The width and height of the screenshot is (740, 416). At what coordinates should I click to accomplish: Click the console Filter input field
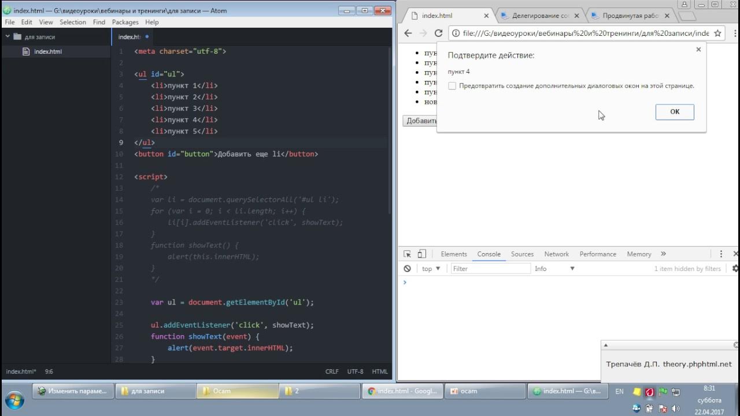(490, 269)
